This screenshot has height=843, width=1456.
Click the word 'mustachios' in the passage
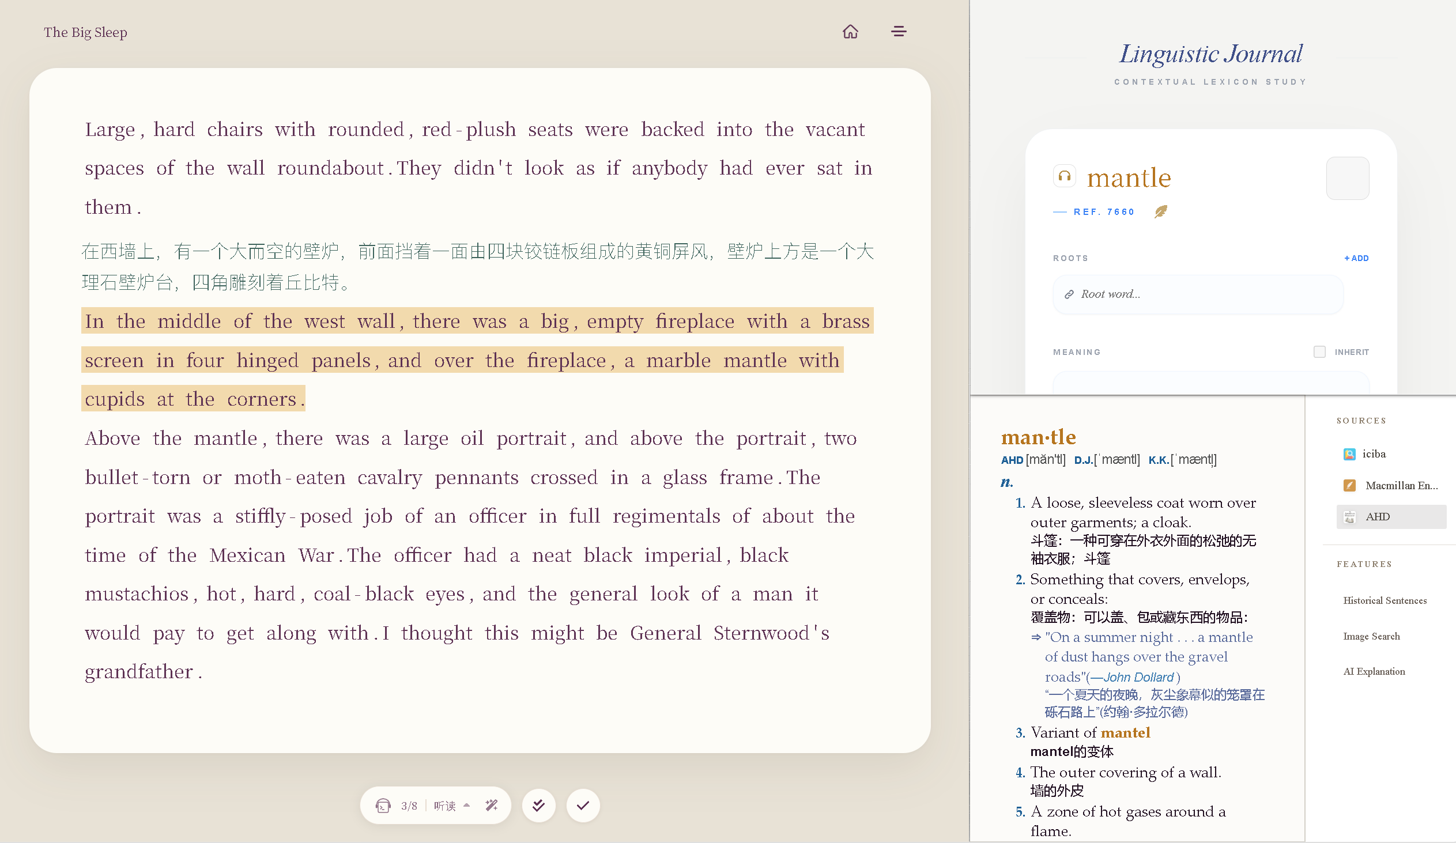137,594
